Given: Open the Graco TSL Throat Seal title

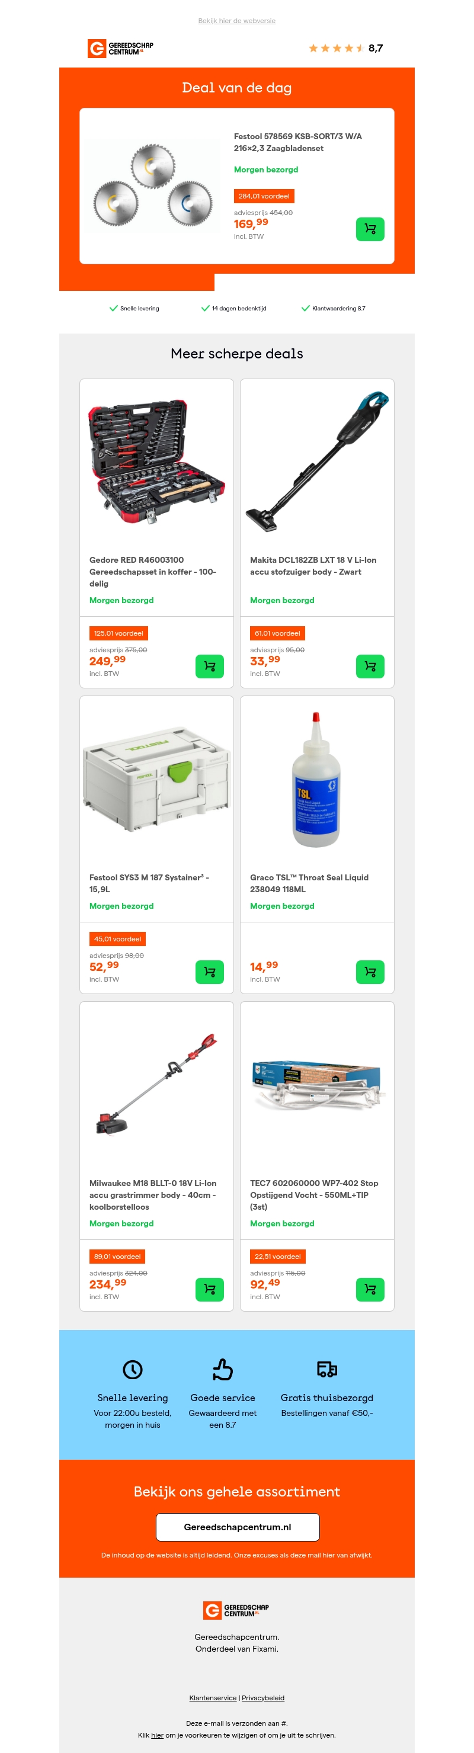Looking at the screenshot, I should (x=309, y=883).
